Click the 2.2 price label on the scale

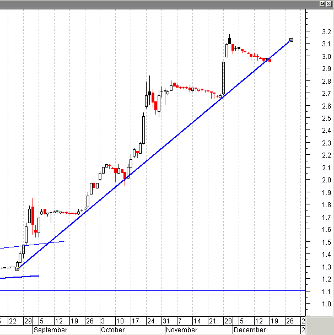pos(326,155)
